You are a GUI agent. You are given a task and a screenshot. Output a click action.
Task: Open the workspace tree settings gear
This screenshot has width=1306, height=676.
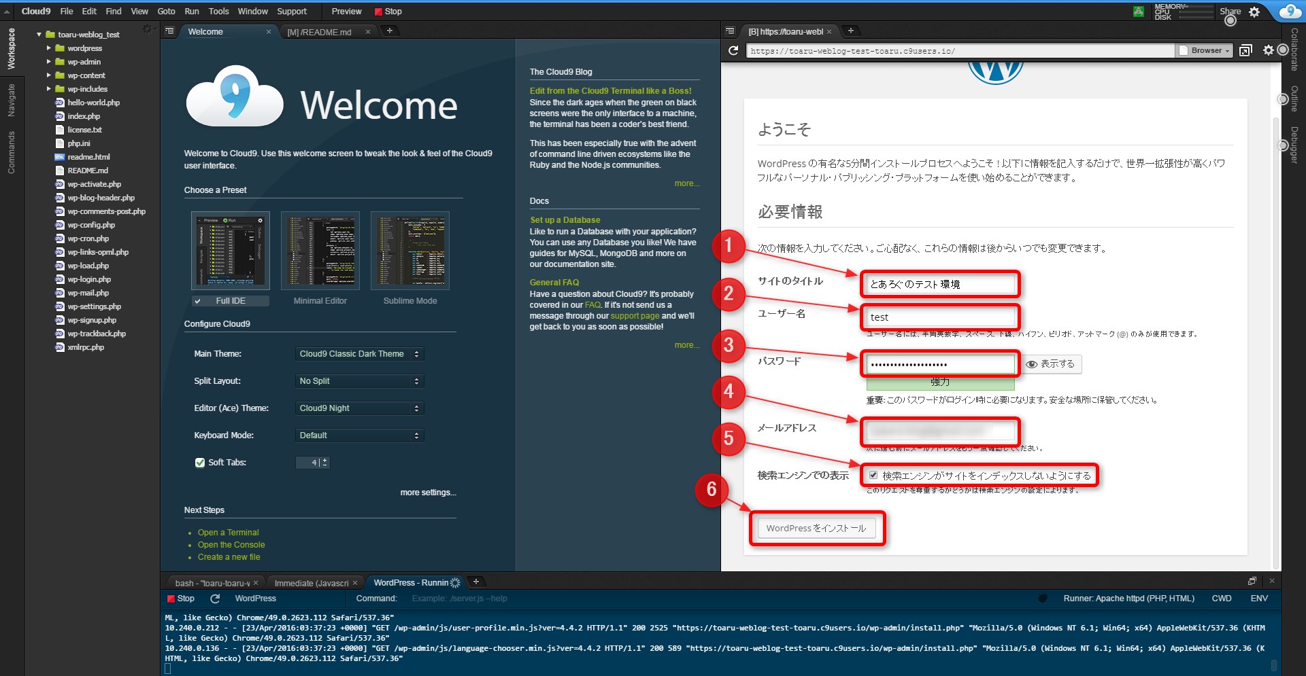(148, 29)
